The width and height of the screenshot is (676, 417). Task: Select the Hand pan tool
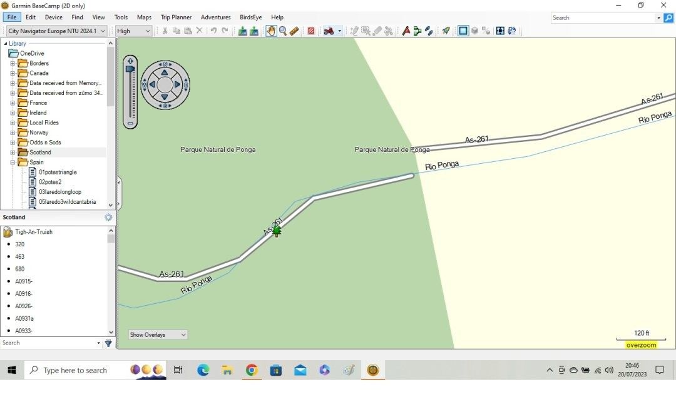pos(271,31)
